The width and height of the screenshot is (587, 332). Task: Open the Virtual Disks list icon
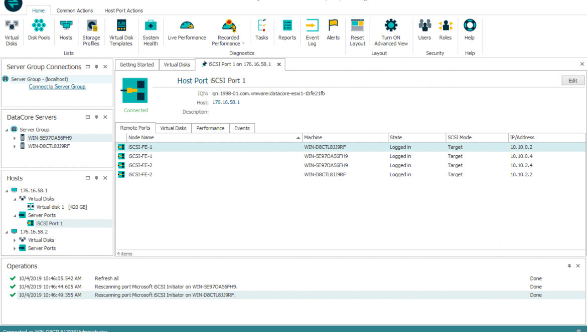[x=12, y=33]
